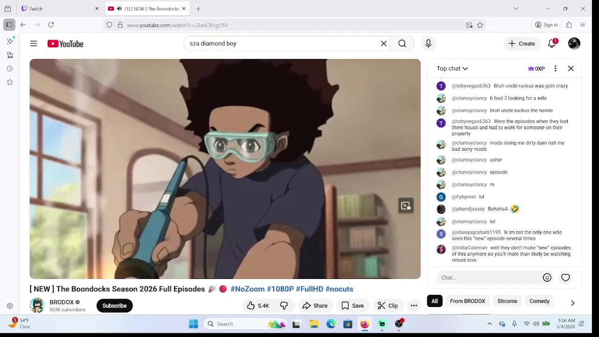Clear the search box text

click(384, 44)
